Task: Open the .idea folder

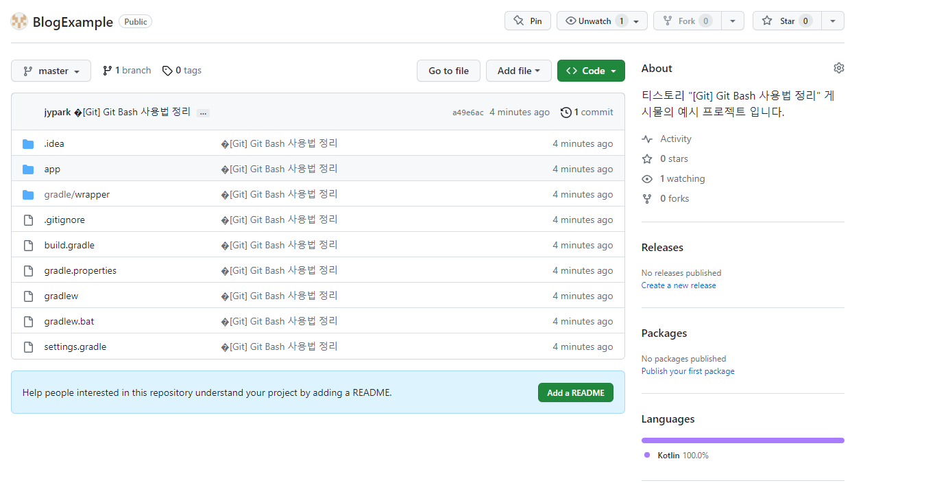Action: tap(54, 144)
